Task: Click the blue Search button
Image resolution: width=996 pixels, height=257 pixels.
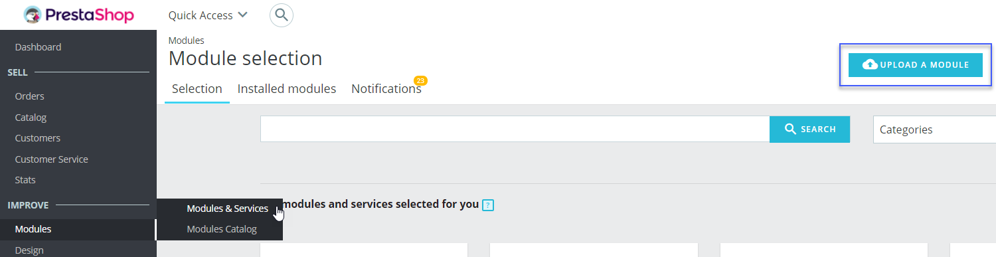Action: tap(810, 129)
